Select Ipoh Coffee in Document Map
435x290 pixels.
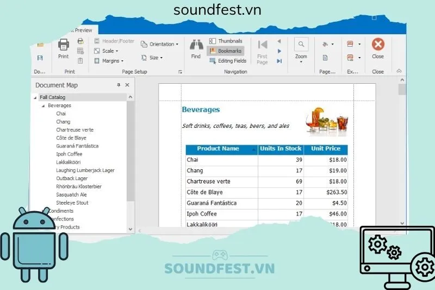click(x=69, y=154)
